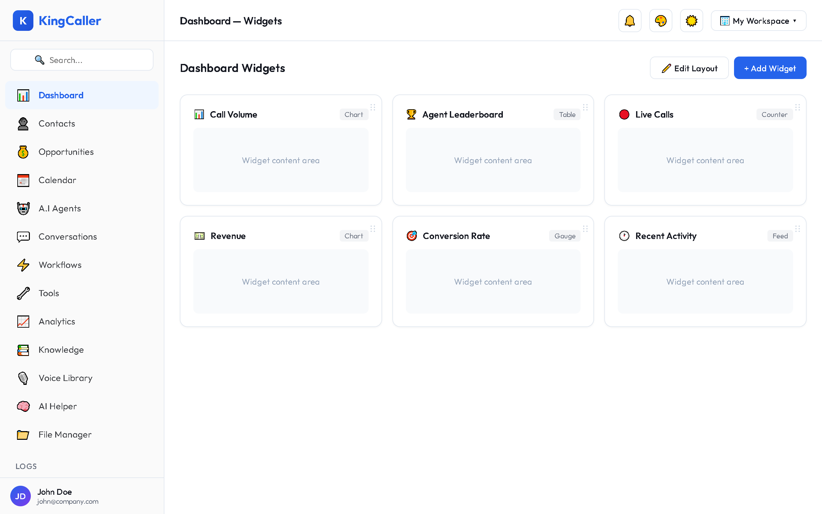Open File Manager folder icon

click(x=23, y=434)
